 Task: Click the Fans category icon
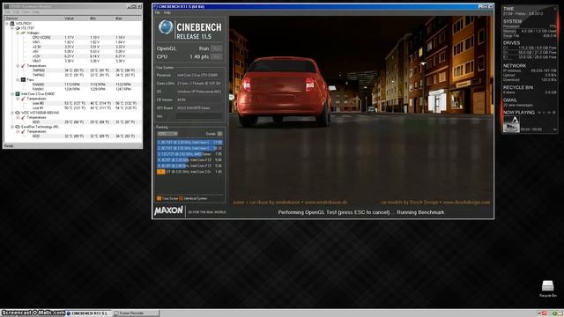(x=23, y=80)
